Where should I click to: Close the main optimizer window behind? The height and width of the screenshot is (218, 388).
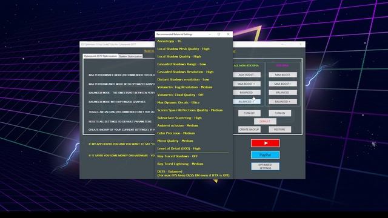click(x=301, y=44)
